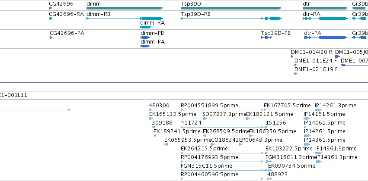This screenshot has height=181, width=368.
Task: Open the CG42696-RA transcript
Action: pyautogui.click(x=67, y=14)
